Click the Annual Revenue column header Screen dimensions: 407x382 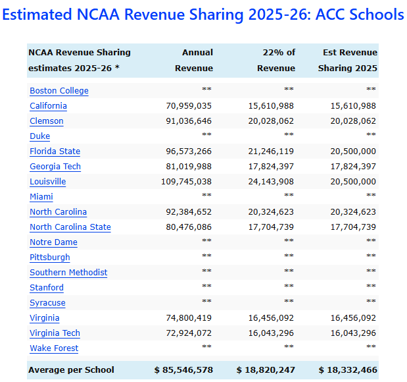coord(194,61)
